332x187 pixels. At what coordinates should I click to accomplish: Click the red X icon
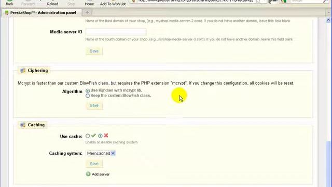(x=106, y=136)
